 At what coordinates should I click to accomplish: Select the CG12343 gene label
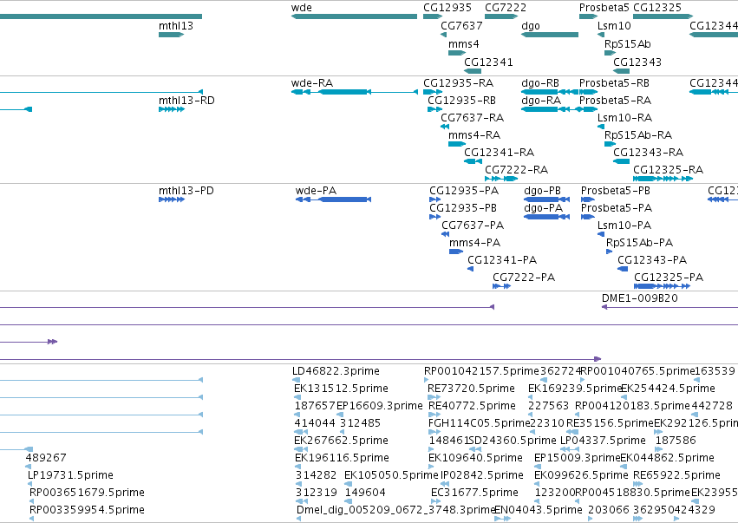point(637,62)
